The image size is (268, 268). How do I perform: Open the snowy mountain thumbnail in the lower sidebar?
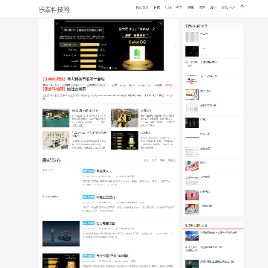click(x=192, y=236)
